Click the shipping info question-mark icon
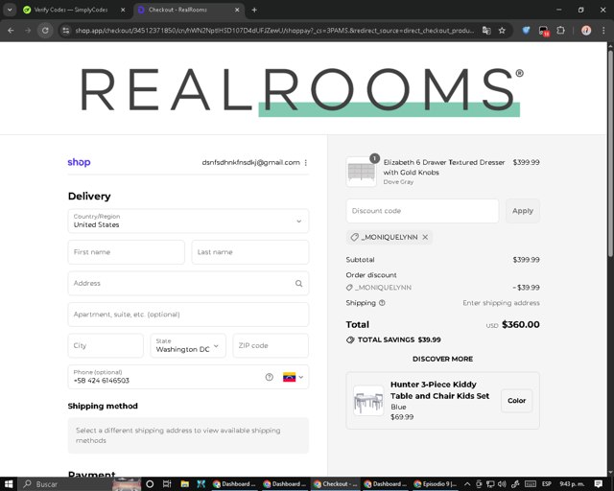The image size is (614, 491). tap(382, 303)
